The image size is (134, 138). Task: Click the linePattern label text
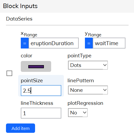click(x=81, y=80)
